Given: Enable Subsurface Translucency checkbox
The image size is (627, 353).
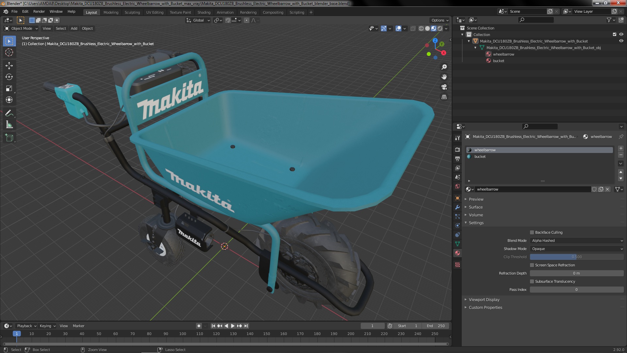Looking at the screenshot, I should pos(532,281).
